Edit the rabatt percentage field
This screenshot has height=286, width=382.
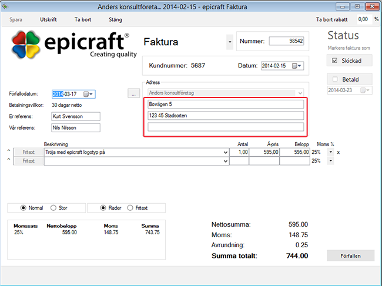click(x=364, y=19)
